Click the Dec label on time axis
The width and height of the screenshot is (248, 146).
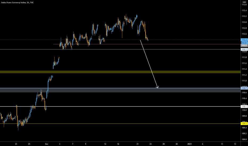[x=47, y=144]
